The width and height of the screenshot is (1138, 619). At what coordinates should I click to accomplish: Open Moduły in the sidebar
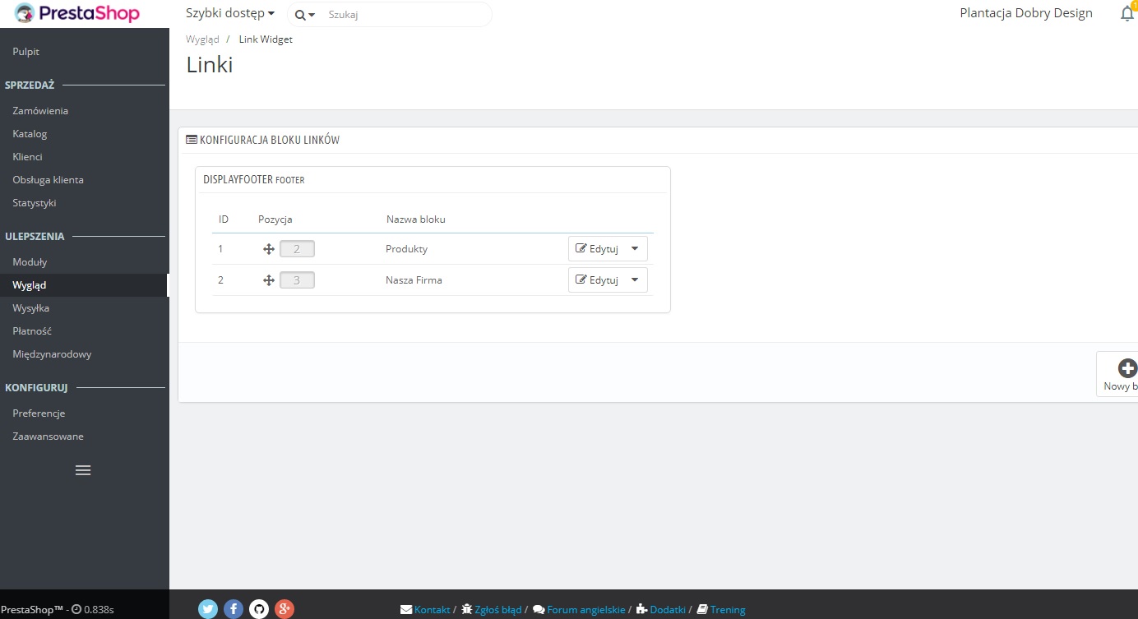[x=30, y=262]
